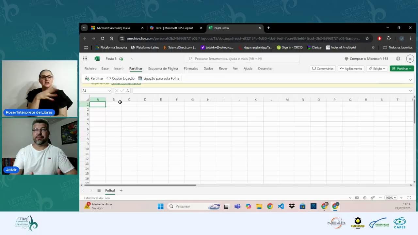Open the Microsoft 365 app launcher grid
The width and height of the screenshot is (418, 235).
point(85,59)
